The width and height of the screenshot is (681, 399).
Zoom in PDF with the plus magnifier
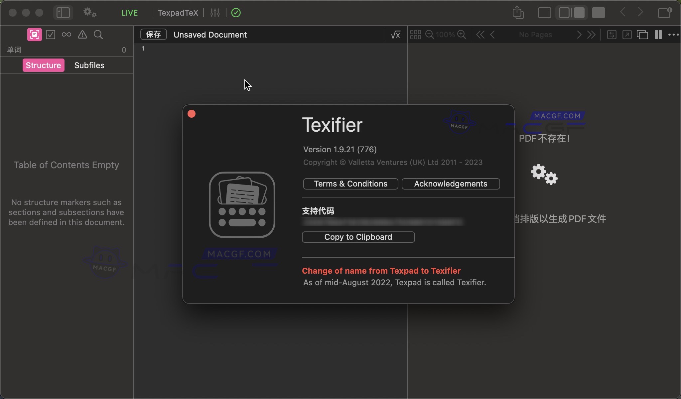pyautogui.click(x=462, y=35)
